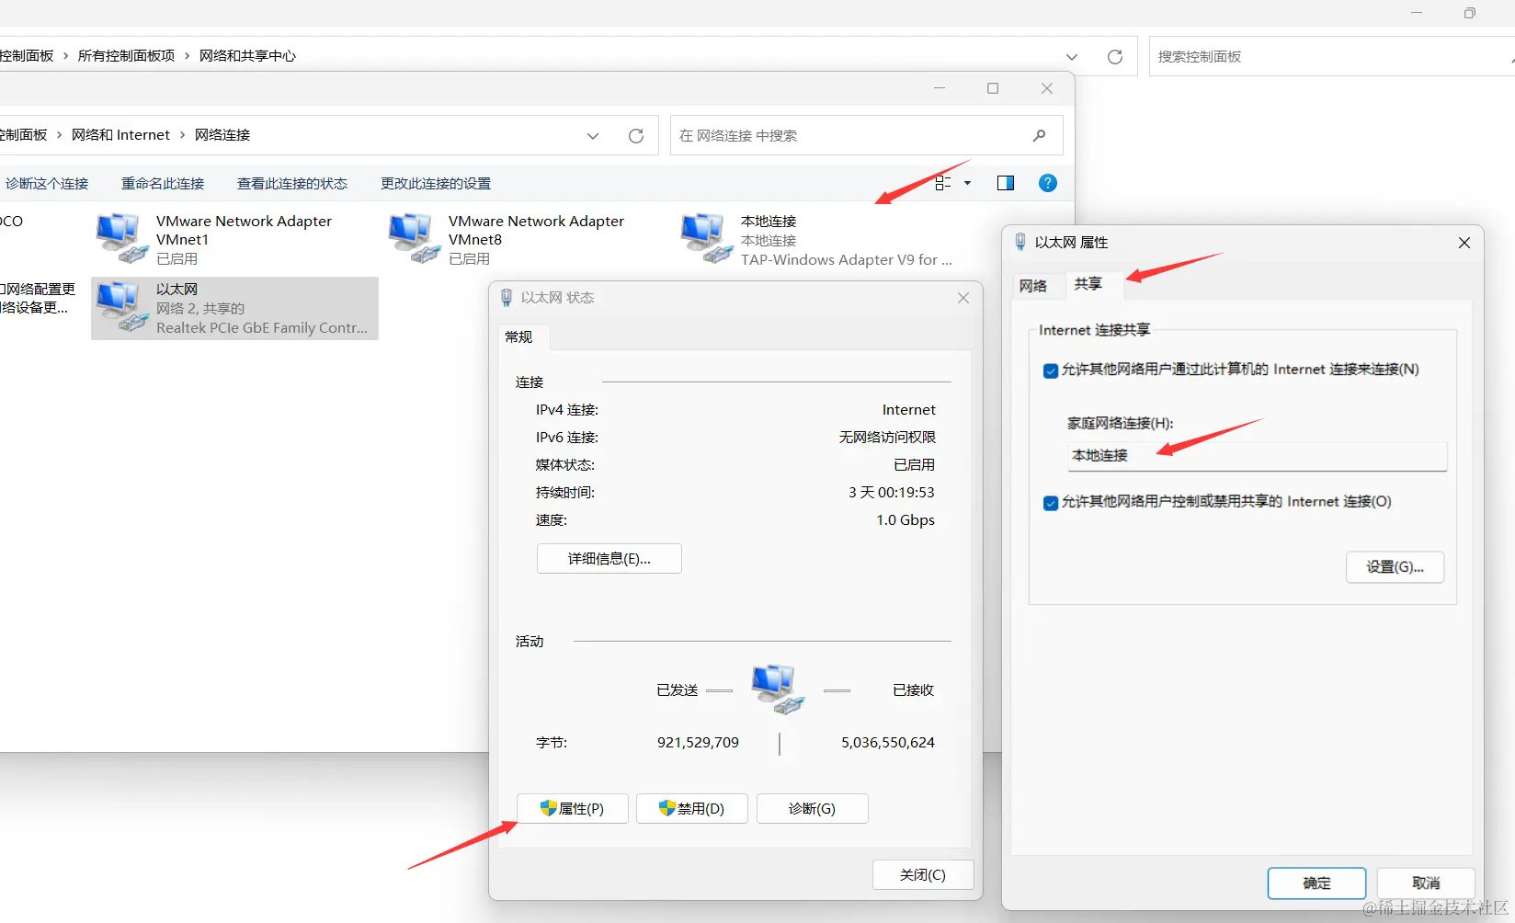This screenshot has width=1515, height=923.
Task: Click the 禁用(D) button
Action: 692,809
